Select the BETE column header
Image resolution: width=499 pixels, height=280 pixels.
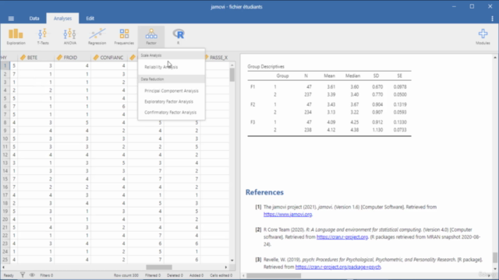[36, 58]
